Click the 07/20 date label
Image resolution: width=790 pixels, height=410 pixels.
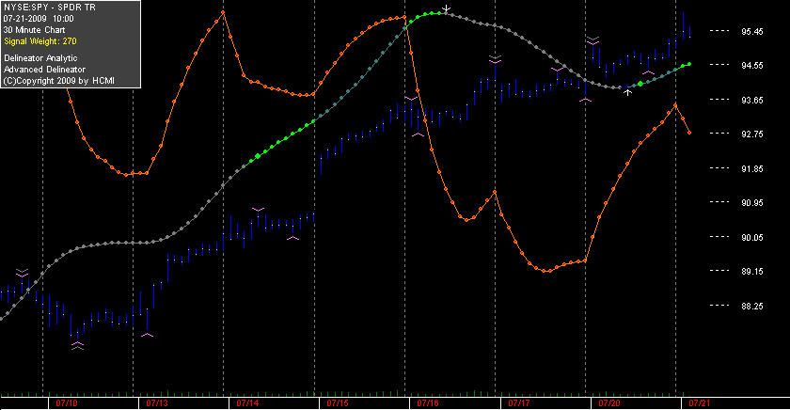(x=608, y=403)
